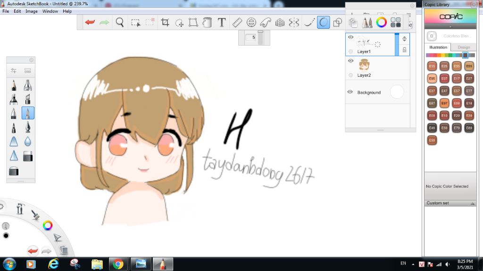Open Internet Explorer from the taskbar

[x=53, y=264]
